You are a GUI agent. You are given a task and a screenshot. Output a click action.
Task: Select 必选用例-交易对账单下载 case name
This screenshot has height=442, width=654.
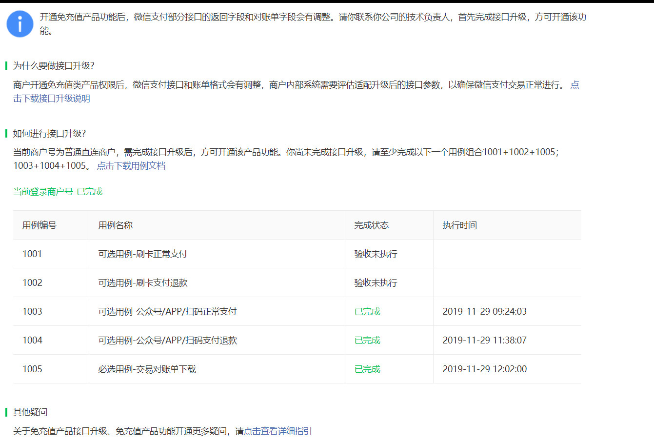pos(147,369)
